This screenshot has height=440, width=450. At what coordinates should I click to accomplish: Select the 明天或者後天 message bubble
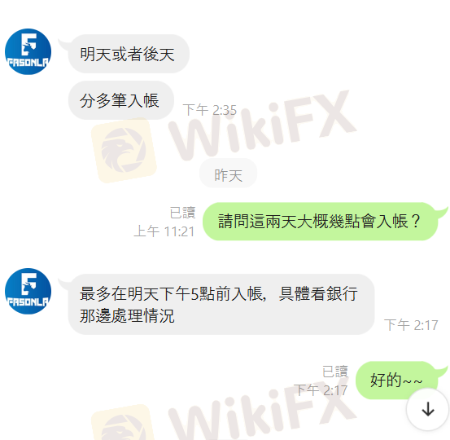(x=129, y=54)
